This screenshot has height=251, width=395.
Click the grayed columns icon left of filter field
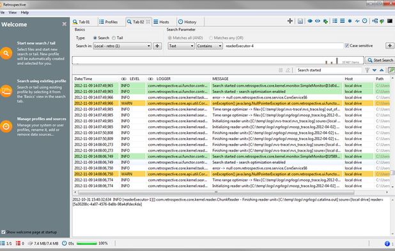[281, 70]
